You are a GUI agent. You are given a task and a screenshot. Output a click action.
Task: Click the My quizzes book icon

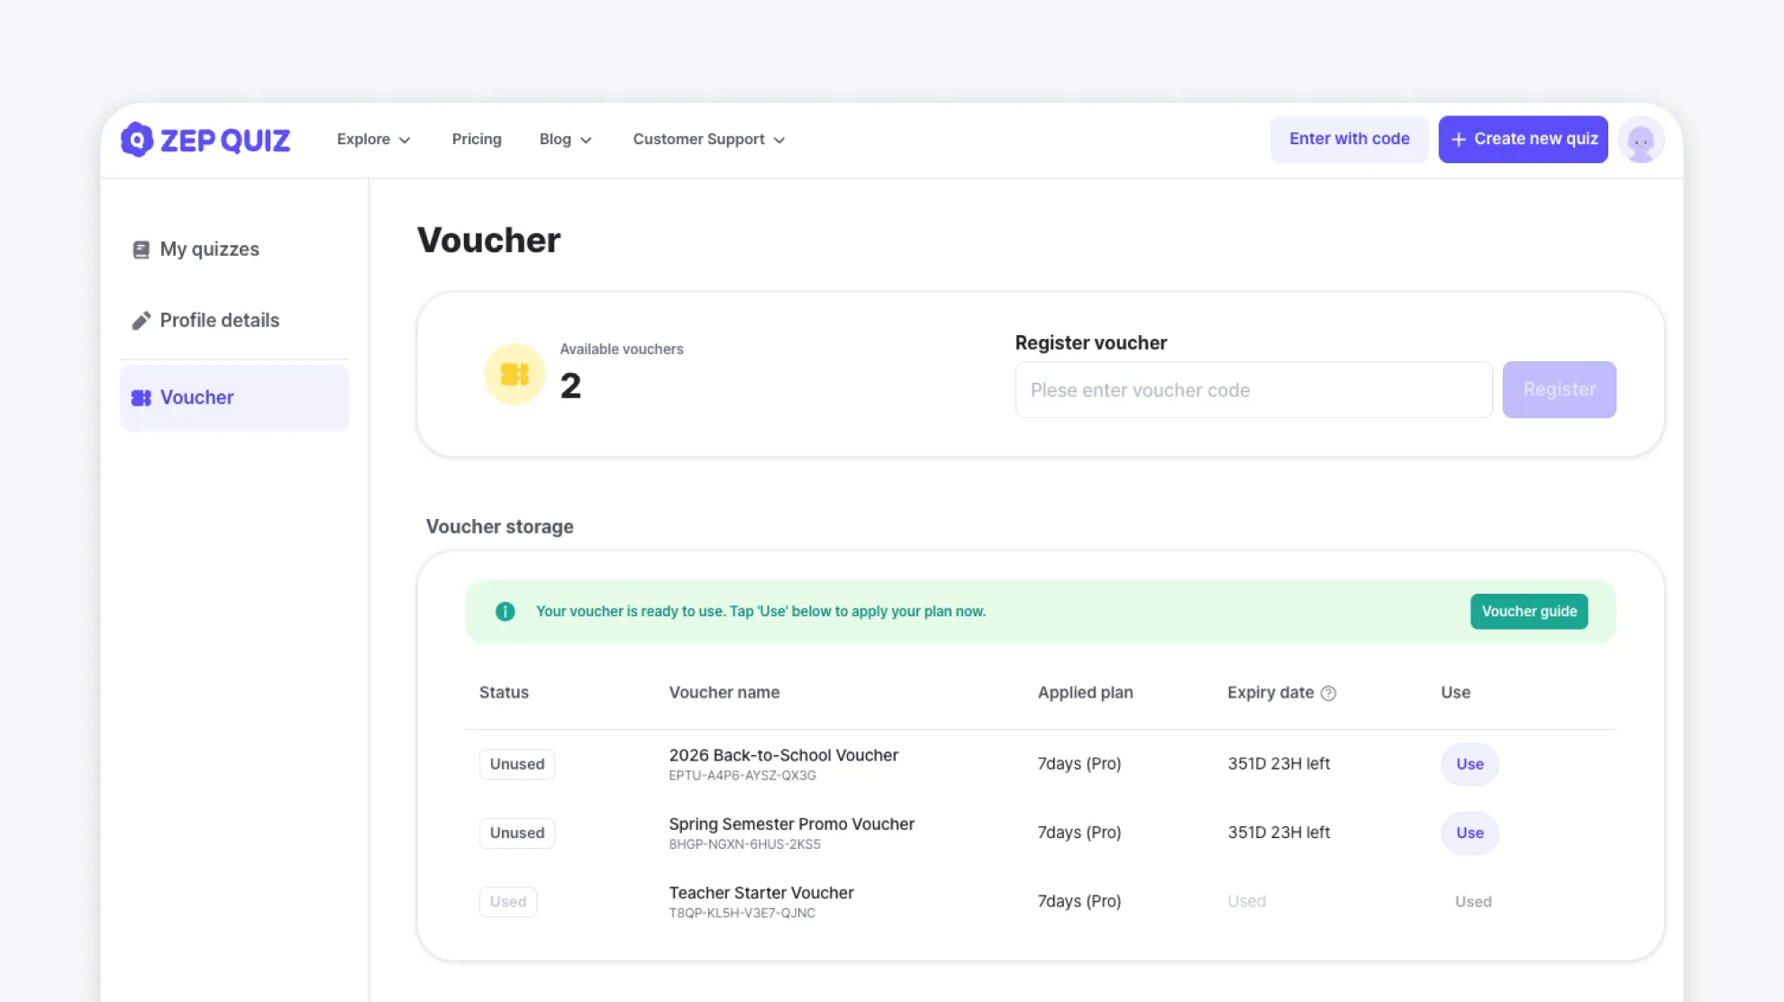(141, 250)
